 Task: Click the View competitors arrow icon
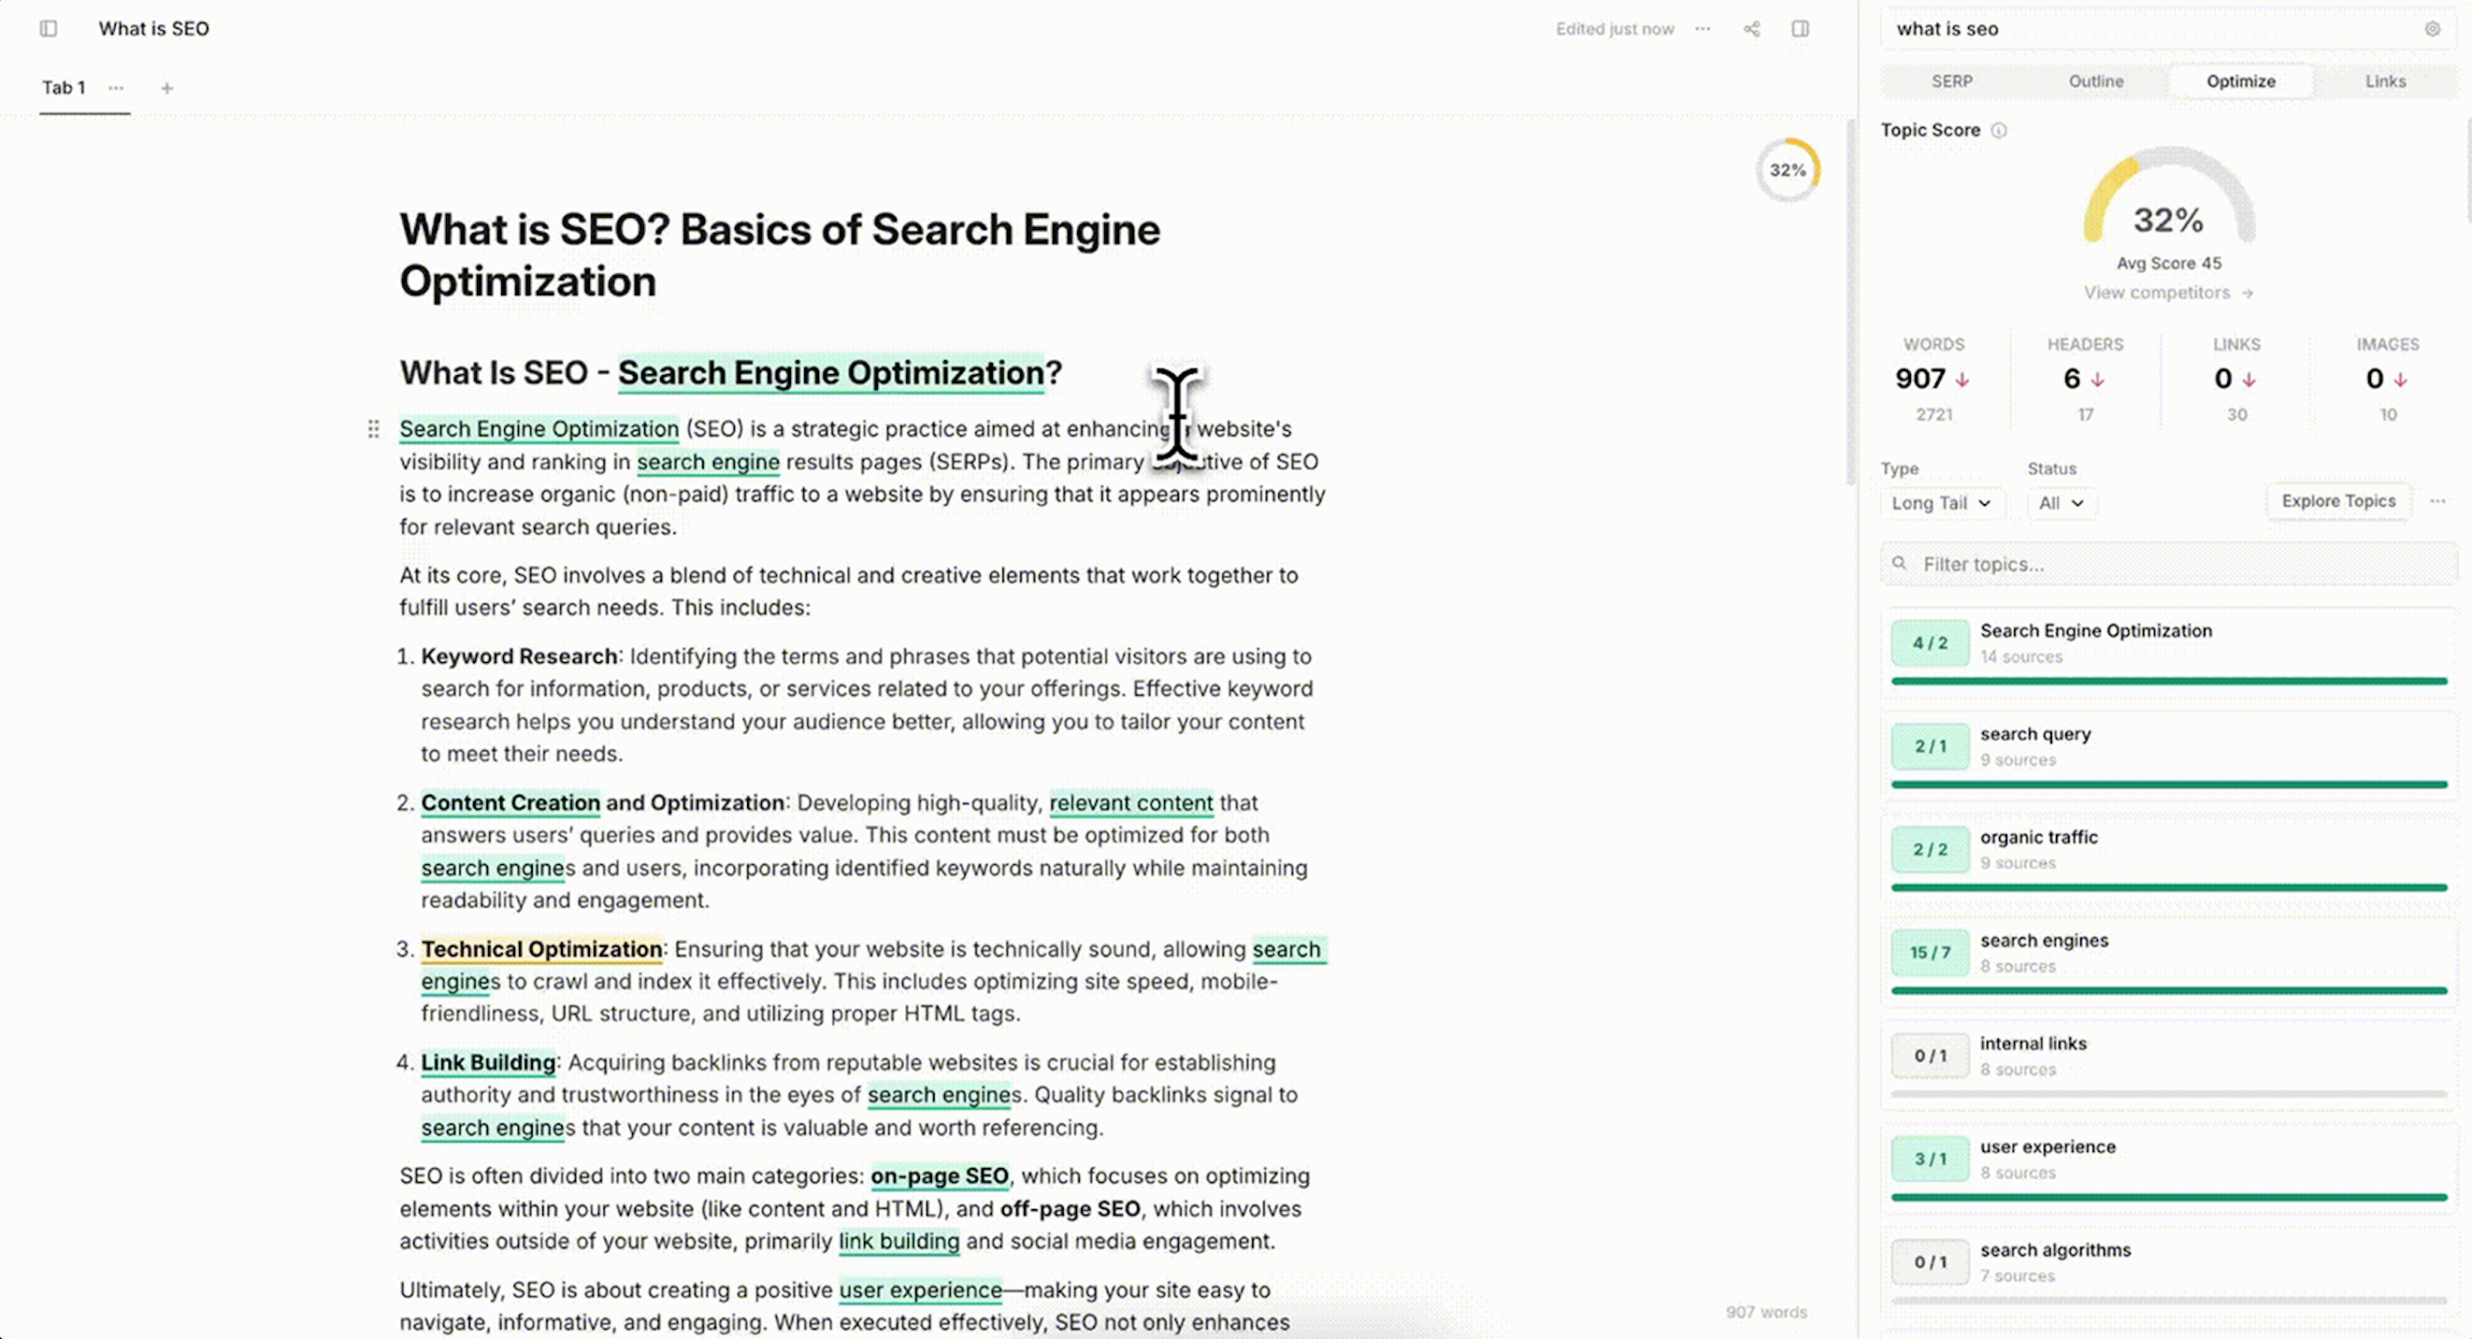[x=2248, y=293]
